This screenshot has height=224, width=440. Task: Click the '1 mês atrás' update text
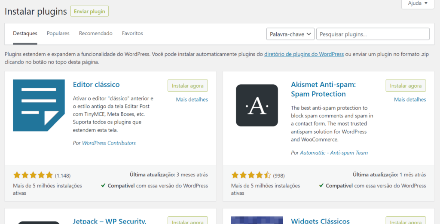(x=413, y=175)
